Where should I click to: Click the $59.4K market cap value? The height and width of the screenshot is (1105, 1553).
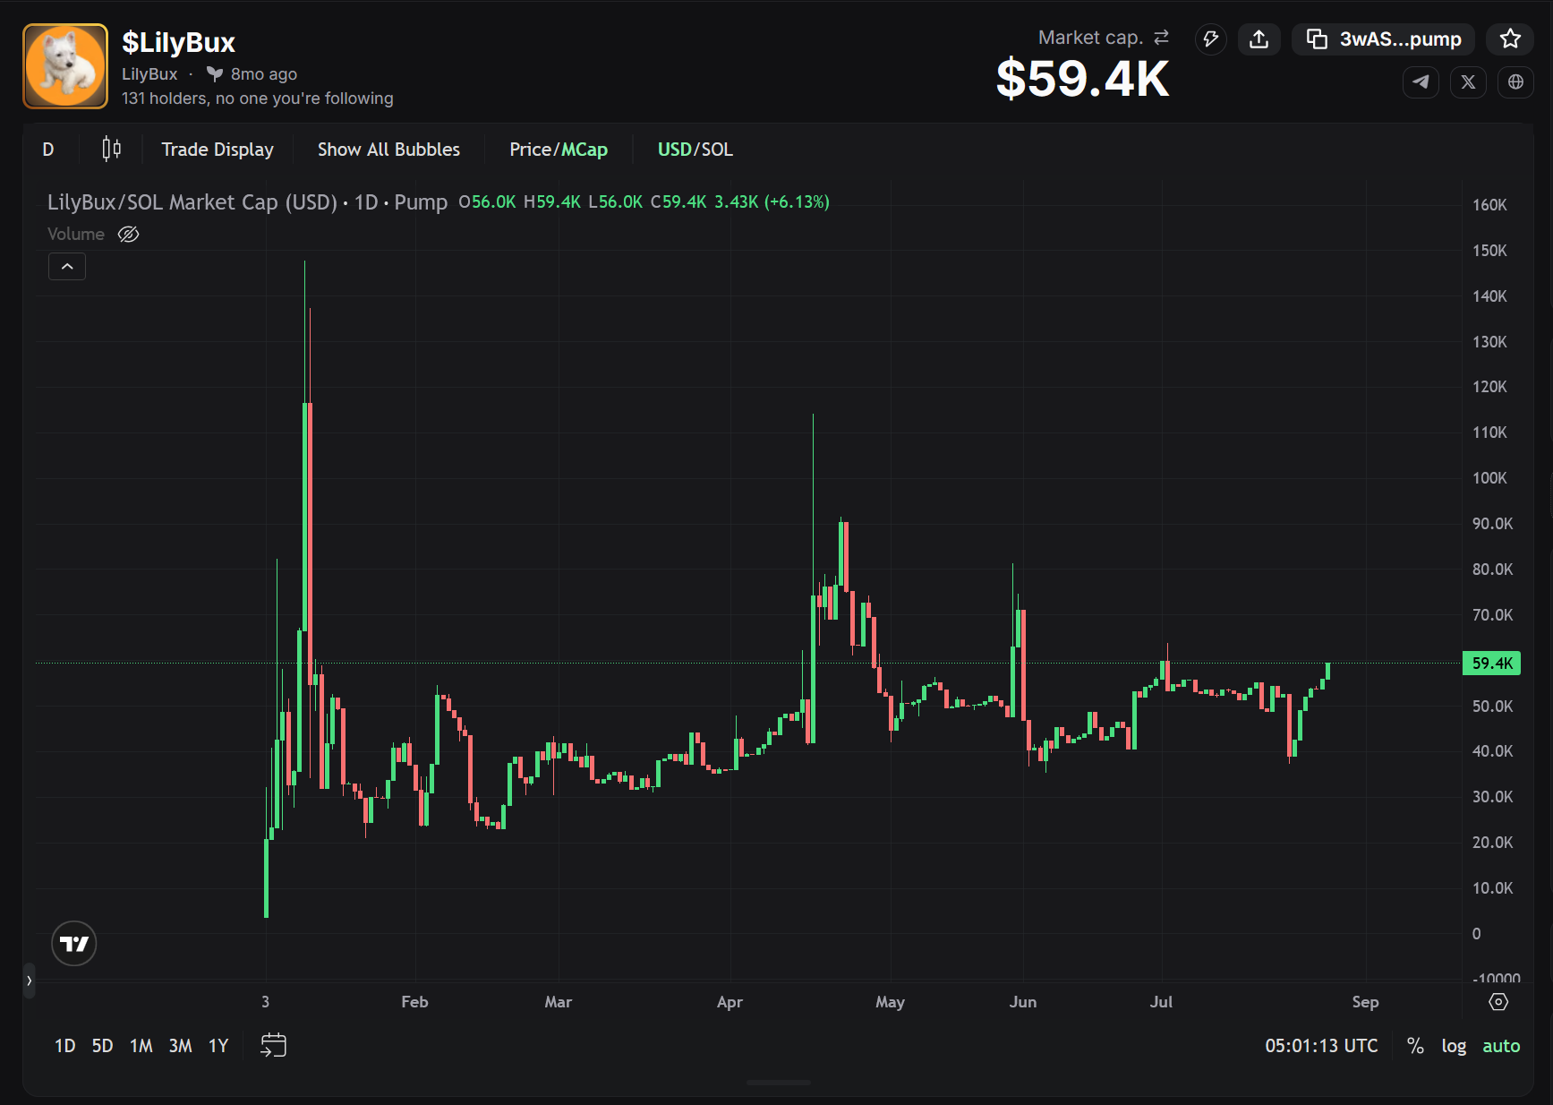1083,79
